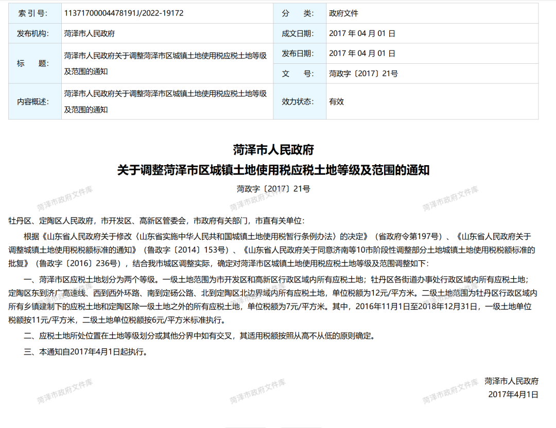Click the recipient line starting with 牡丹区、定陶区
The height and width of the screenshot is (428, 556).
pos(157,221)
